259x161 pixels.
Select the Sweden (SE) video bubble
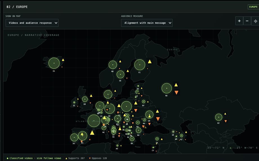tap(120, 75)
